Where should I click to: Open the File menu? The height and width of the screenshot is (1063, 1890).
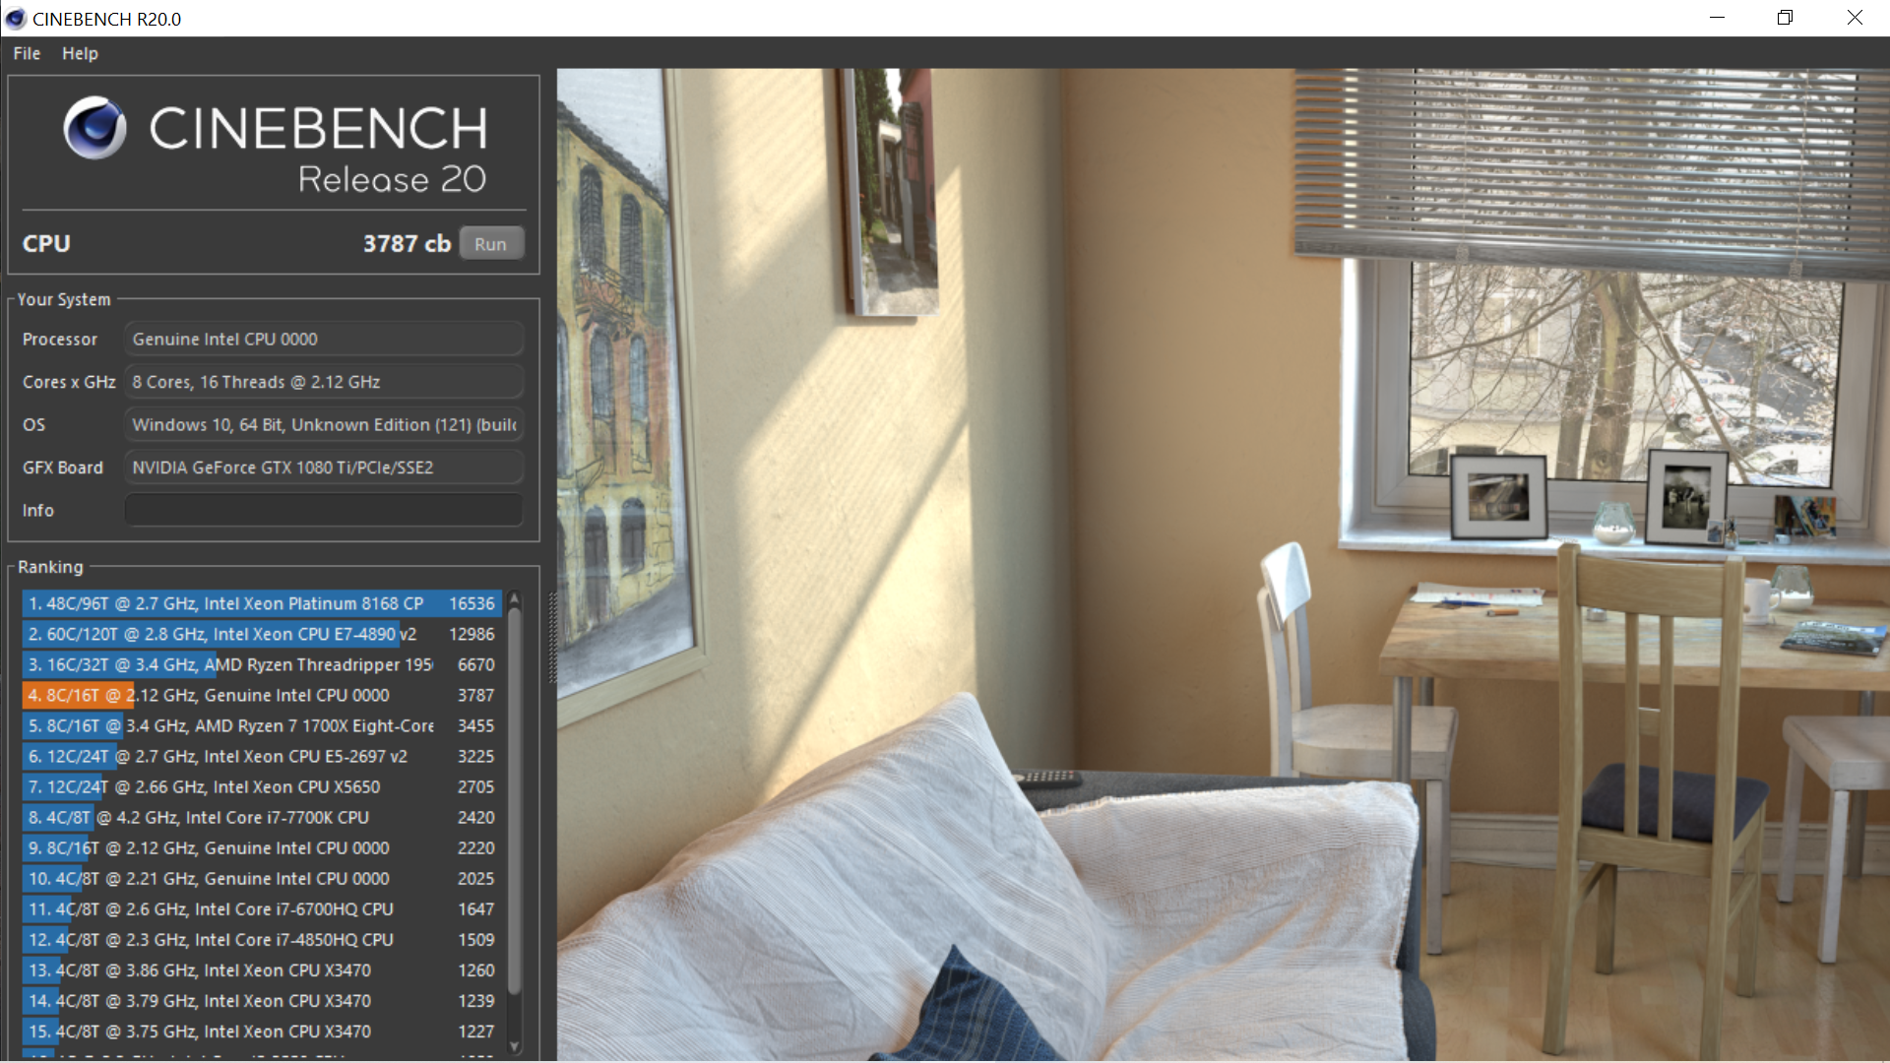tap(27, 53)
